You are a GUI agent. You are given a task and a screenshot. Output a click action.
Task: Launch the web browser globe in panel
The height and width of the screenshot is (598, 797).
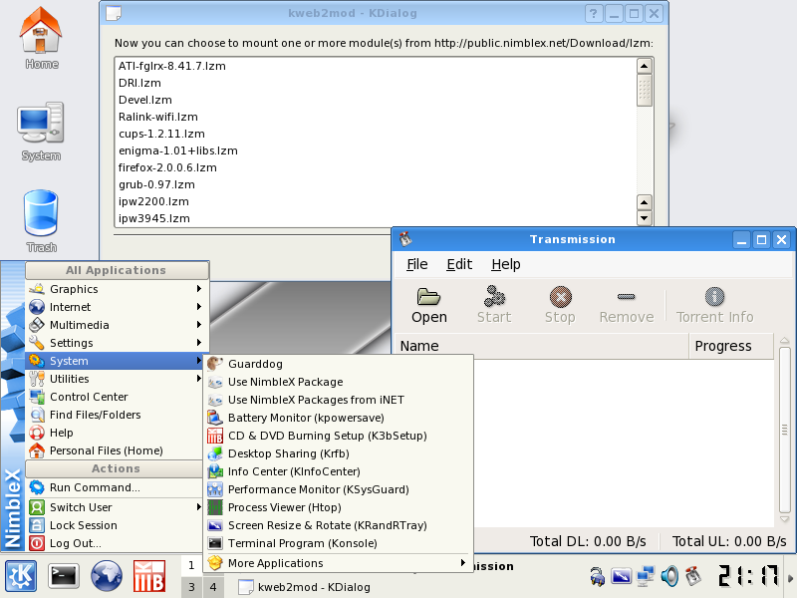107,576
